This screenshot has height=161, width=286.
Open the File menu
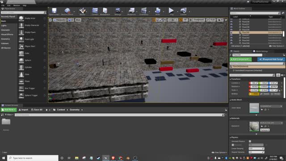(3, 5)
